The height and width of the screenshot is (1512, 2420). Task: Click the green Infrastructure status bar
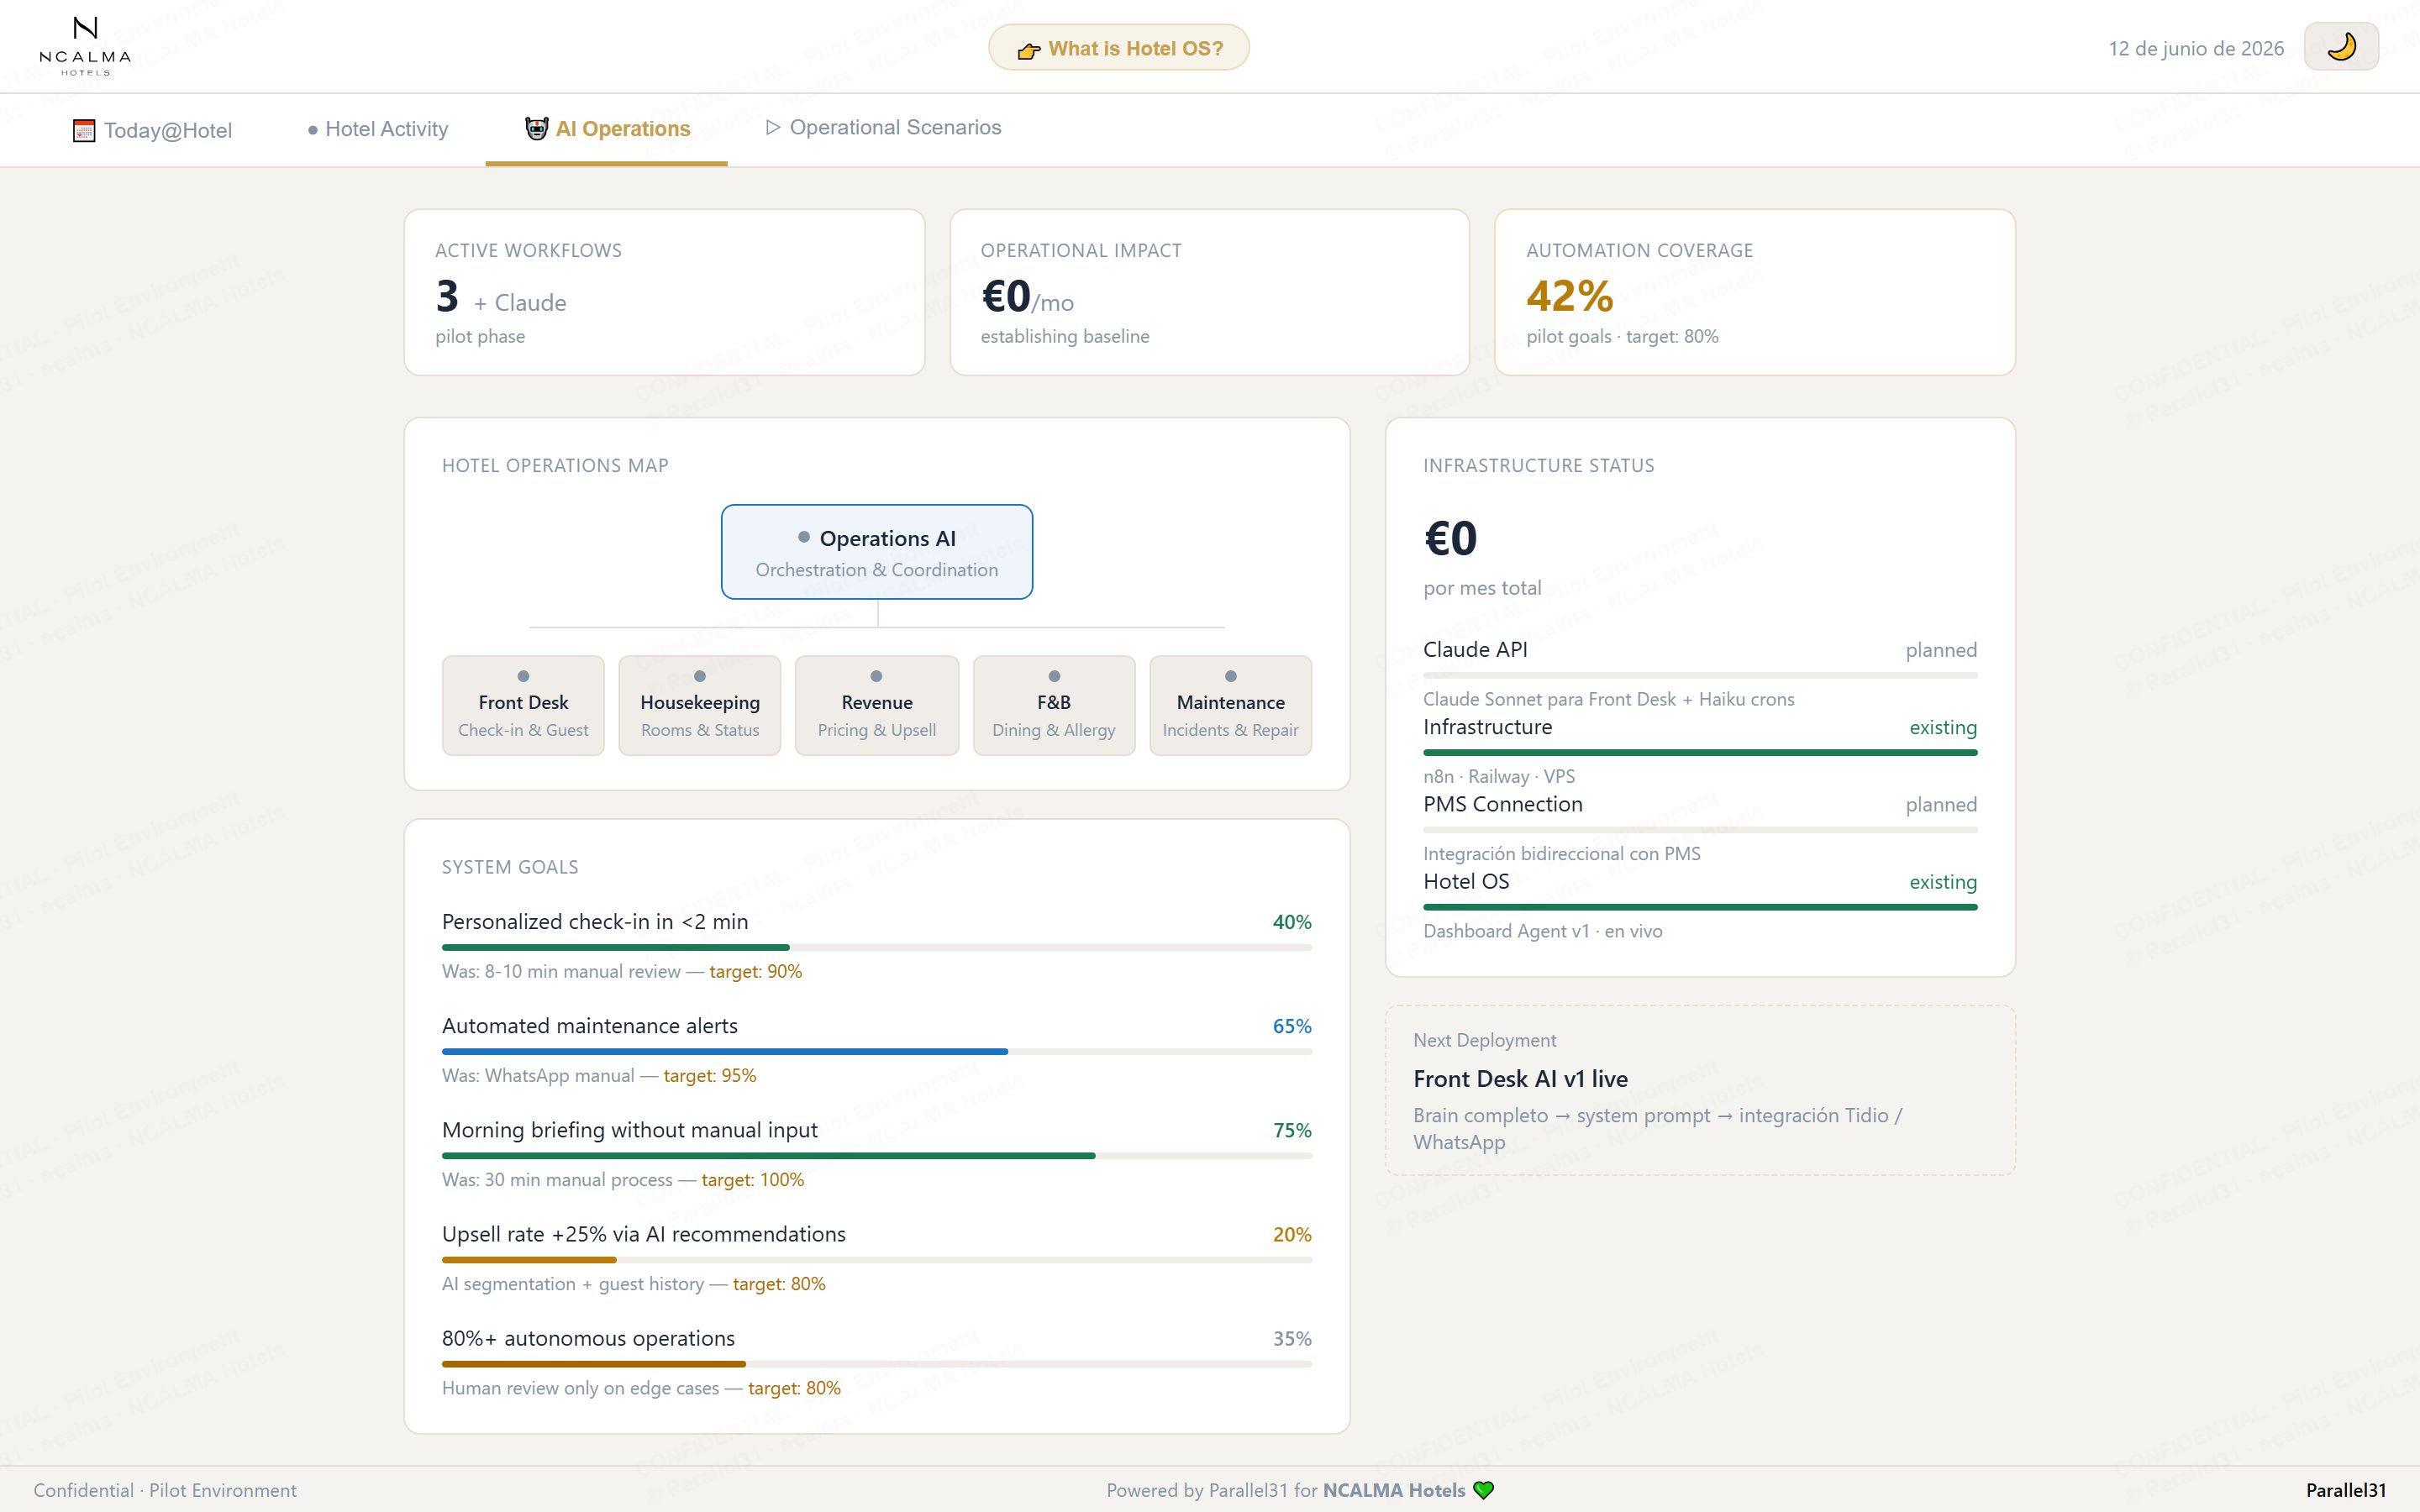(x=1700, y=753)
